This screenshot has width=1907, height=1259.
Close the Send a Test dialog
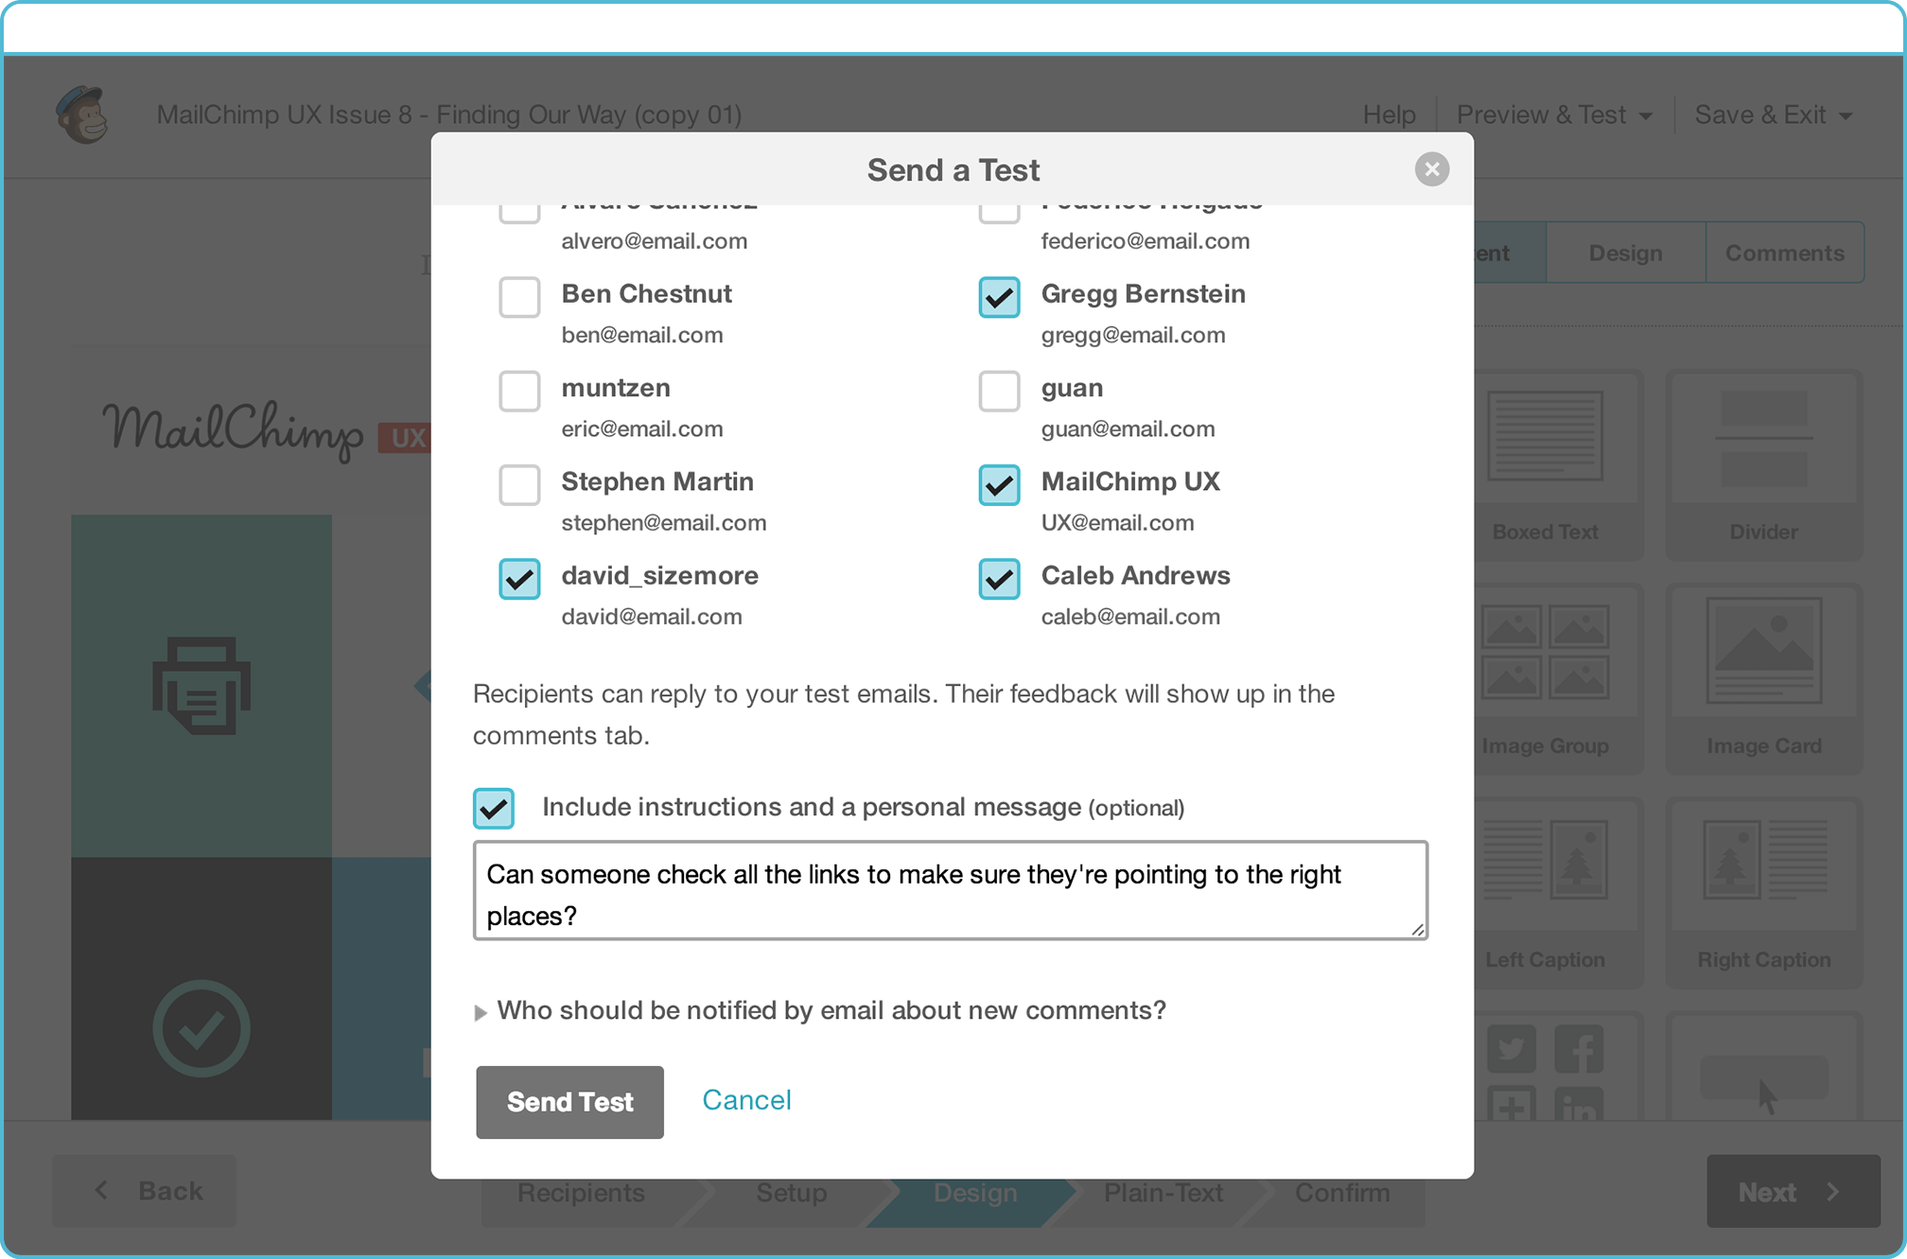point(1431,169)
